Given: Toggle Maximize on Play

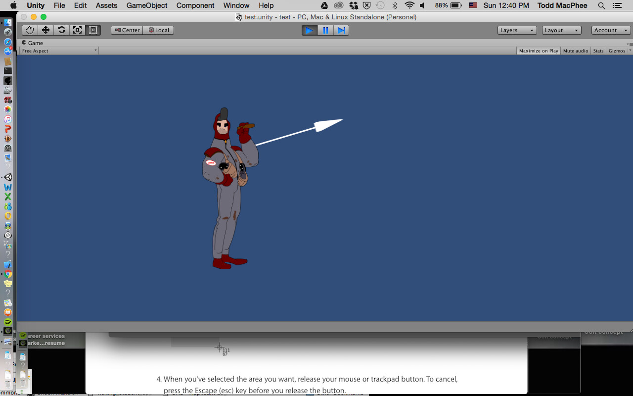Looking at the screenshot, I should tap(538, 50).
